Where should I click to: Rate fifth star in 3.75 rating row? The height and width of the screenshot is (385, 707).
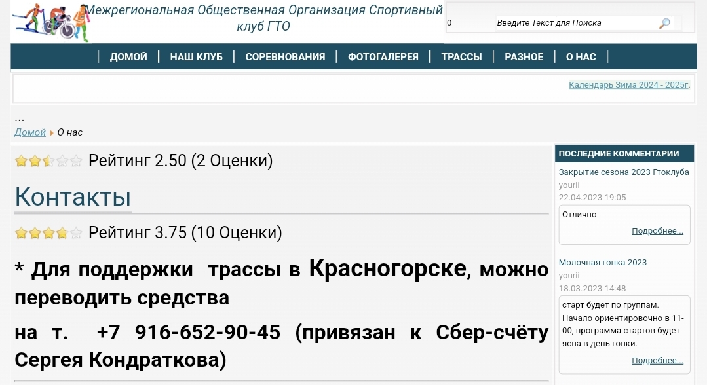(x=76, y=233)
